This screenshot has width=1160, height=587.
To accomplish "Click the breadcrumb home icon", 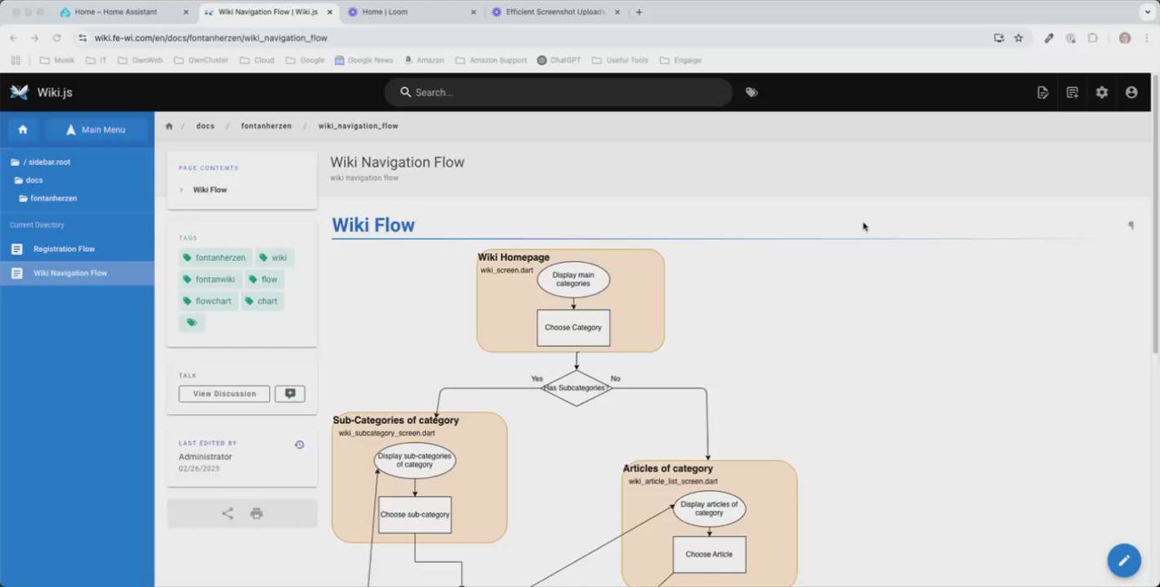I will [x=169, y=126].
